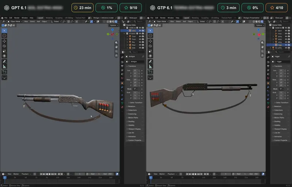
Task: Jump to end button in right timeline
Action: click(x=201, y=174)
